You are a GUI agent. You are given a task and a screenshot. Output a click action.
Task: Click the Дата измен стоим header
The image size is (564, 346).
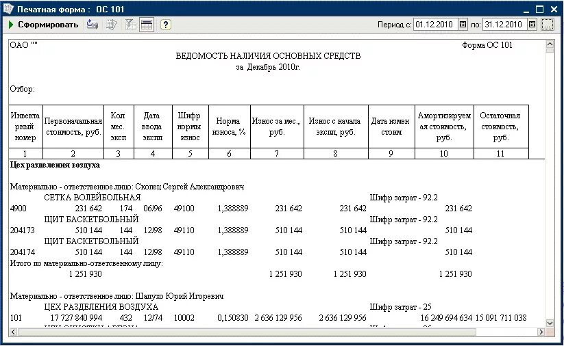point(391,127)
